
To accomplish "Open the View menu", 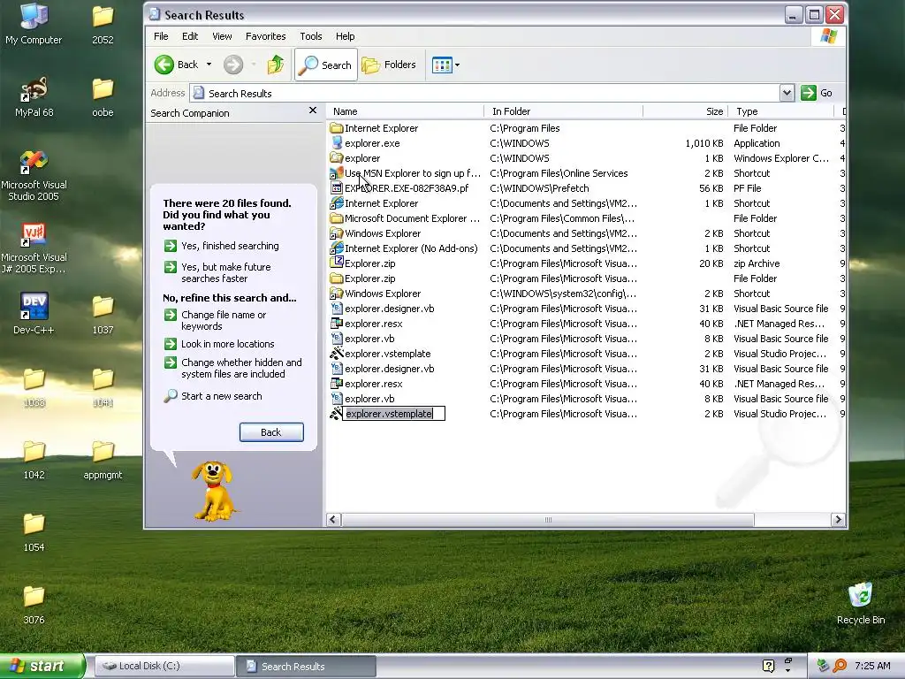I will pyautogui.click(x=222, y=35).
